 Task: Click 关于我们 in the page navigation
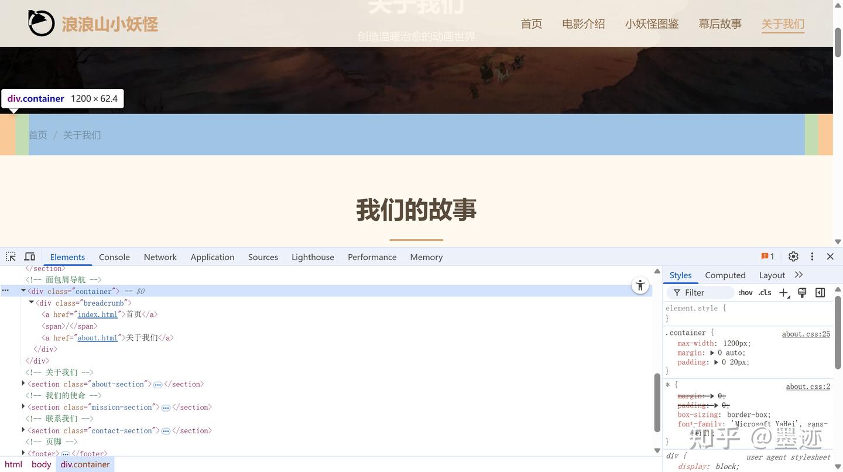click(x=783, y=24)
